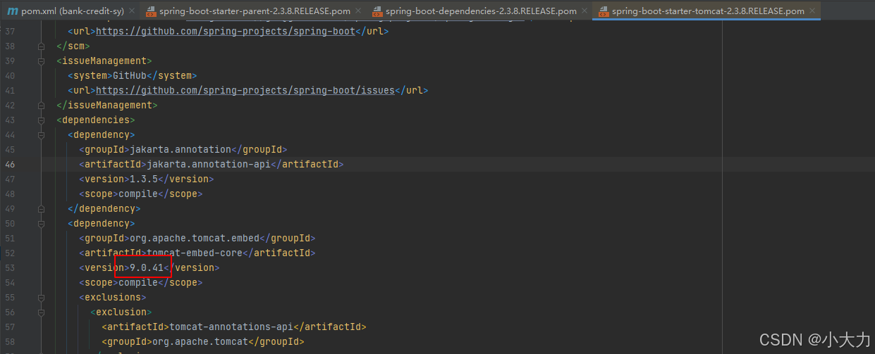Close the spring-boot-starter-parent-2.3.8.RELEASE.pom tab
The image size is (875, 354).
point(358,11)
